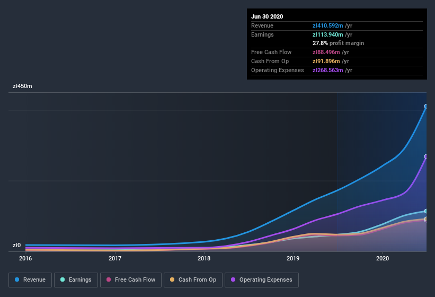
Task: Click the 2016 x-axis label
Action: click(x=25, y=258)
